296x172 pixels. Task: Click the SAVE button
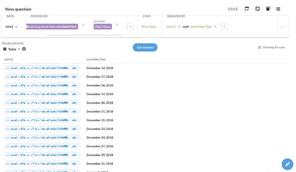pos(233,9)
